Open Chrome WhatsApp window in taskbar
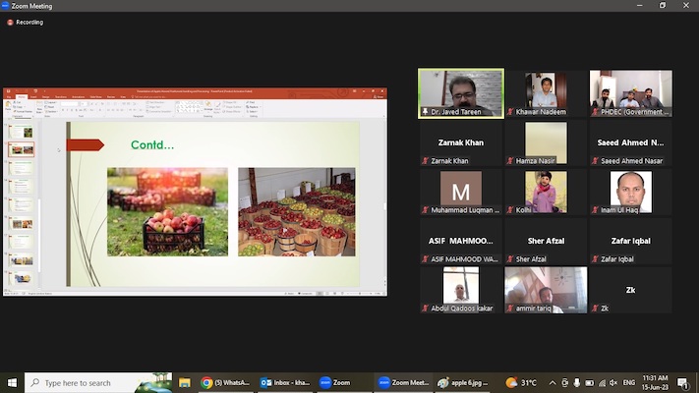This screenshot has width=699, height=393. tap(226, 382)
